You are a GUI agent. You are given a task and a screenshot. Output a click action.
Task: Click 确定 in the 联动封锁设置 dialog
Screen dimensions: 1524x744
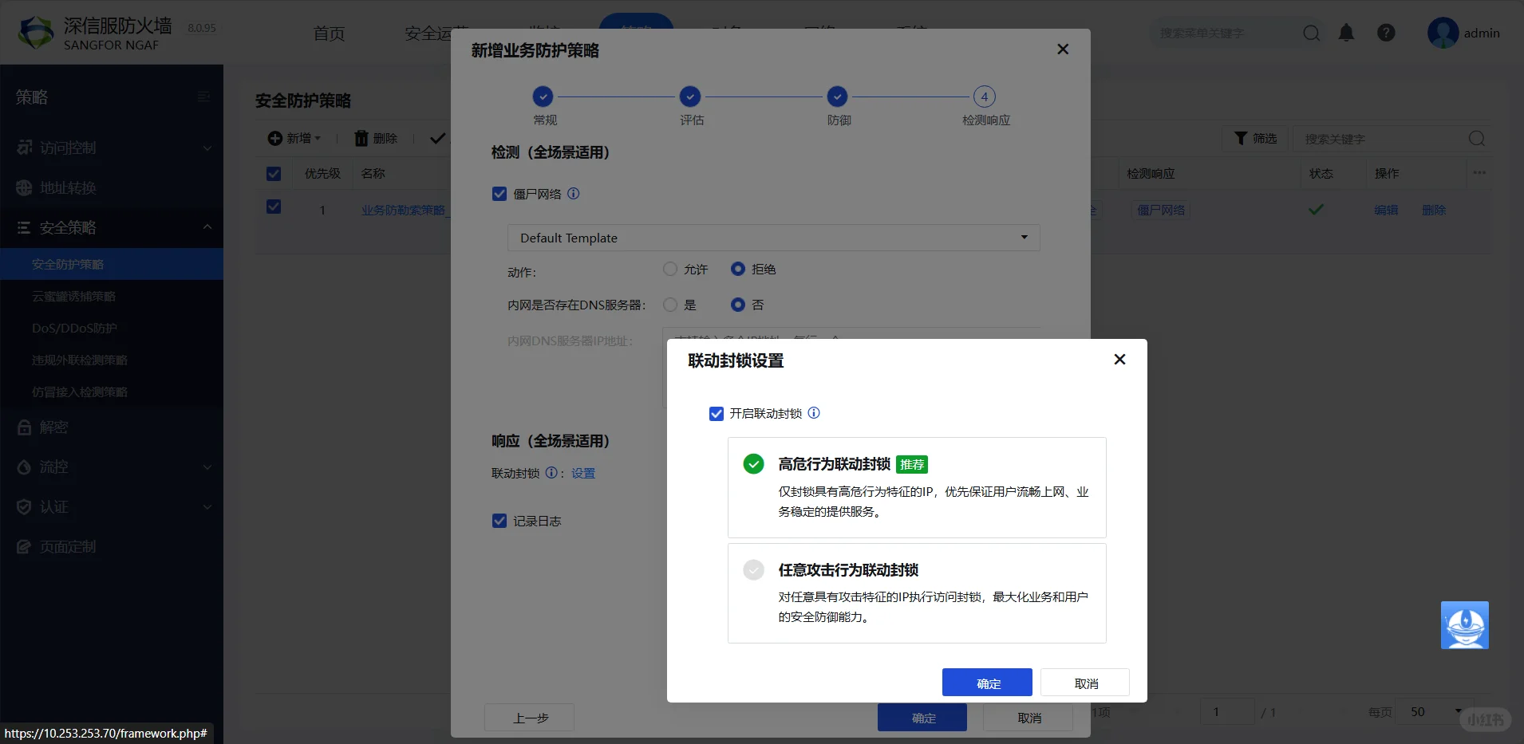tap(986, 682)
